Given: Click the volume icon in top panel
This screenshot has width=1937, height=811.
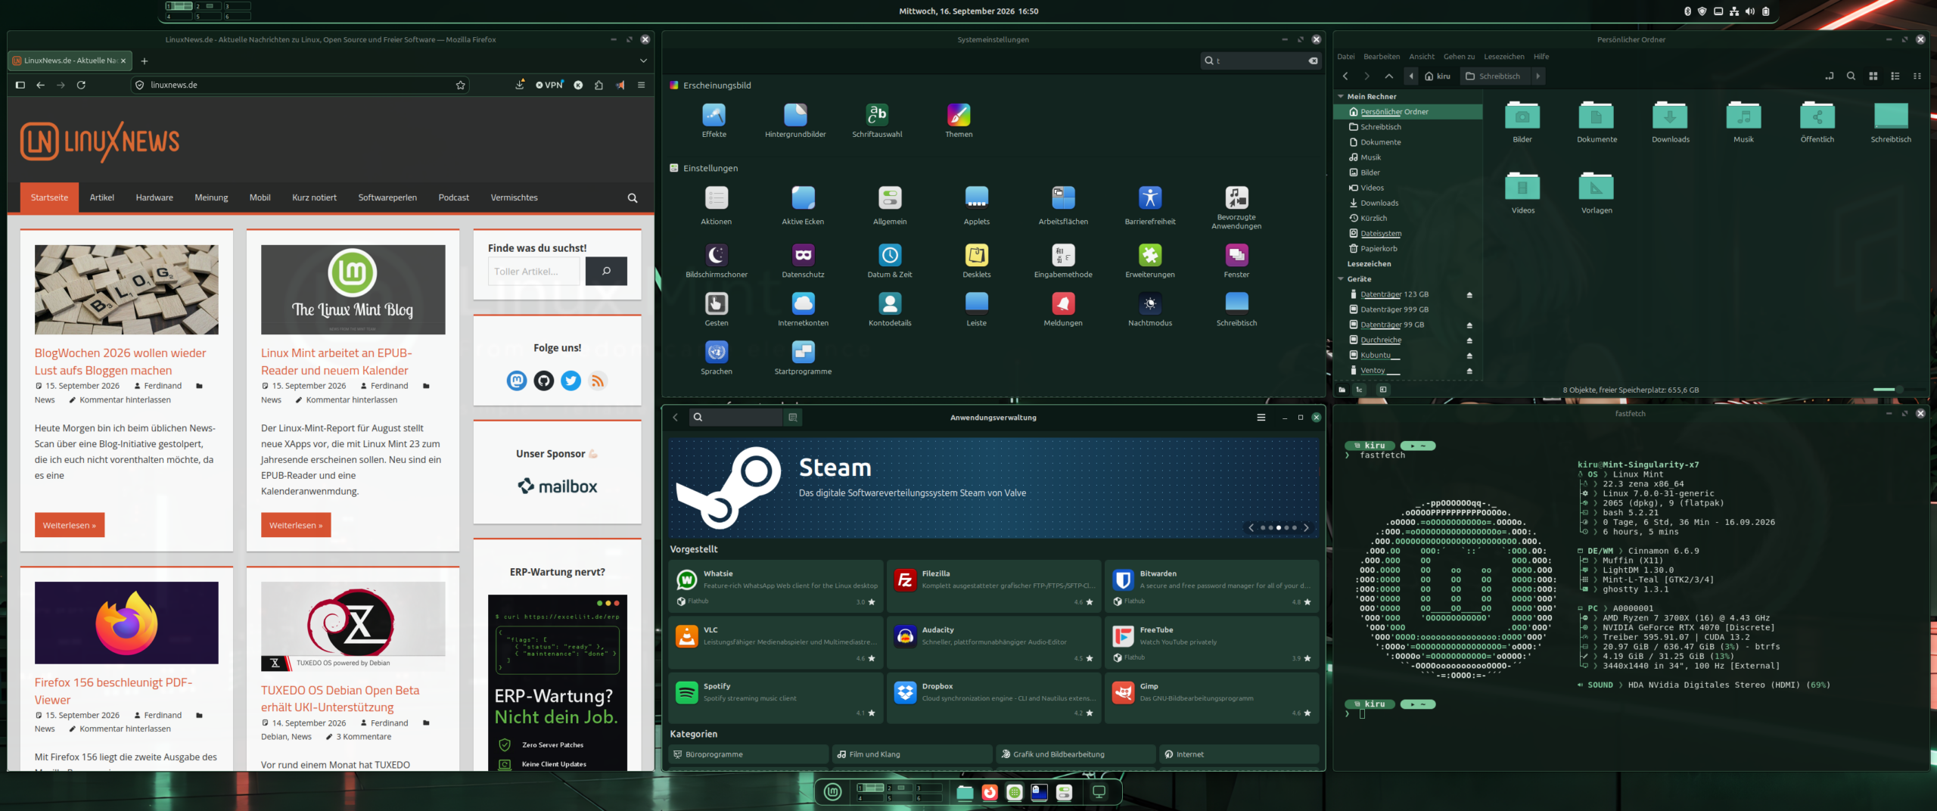Looking at the screenshot, I should (1749, 11).
